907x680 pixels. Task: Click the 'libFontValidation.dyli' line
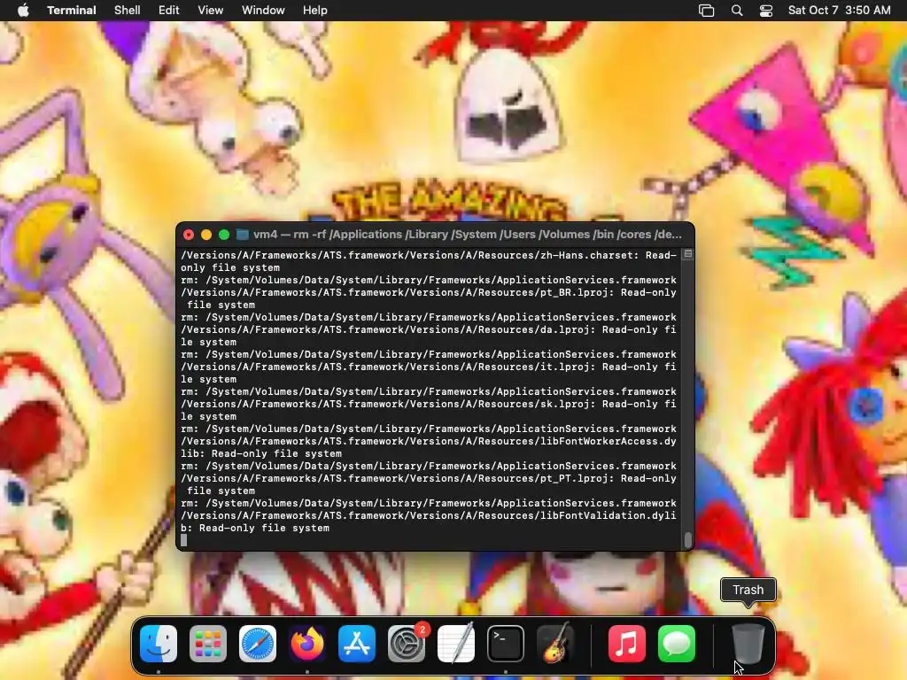coord(429,516)
